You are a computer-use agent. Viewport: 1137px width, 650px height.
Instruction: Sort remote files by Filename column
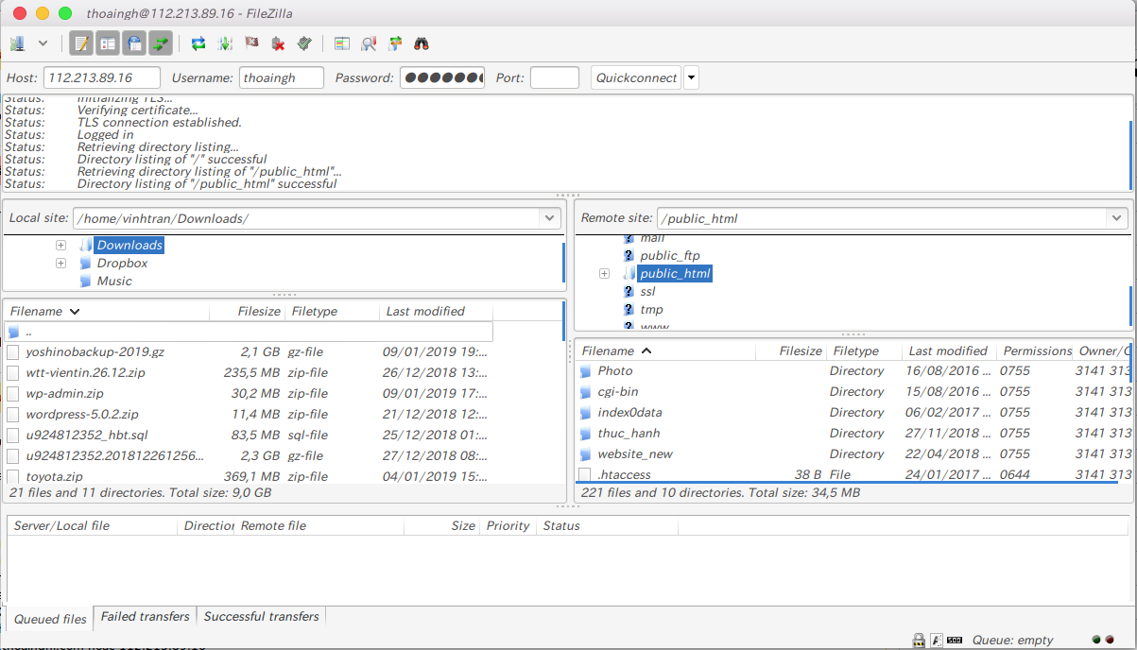pos(665,351)
